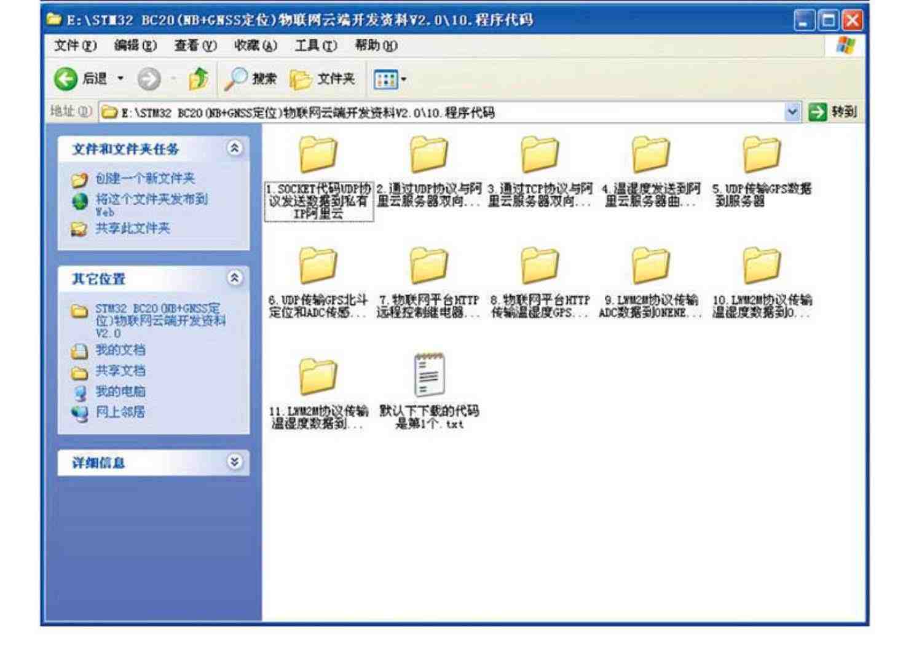Open the Views dropdown button
The image size is (922, 651).
(x=390, y=79)
